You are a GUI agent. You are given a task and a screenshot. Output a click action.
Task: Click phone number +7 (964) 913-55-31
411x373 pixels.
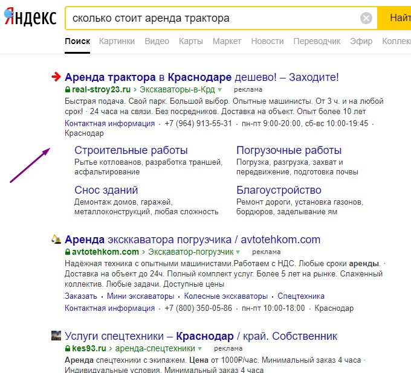pos(198,123)
